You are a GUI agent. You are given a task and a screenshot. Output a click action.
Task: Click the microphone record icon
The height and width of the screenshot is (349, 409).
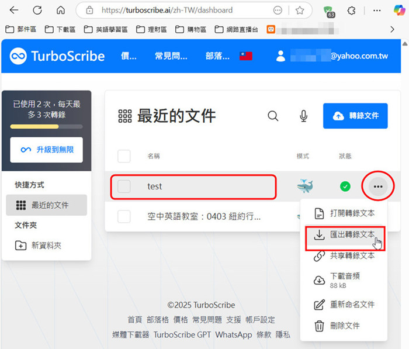303,116
